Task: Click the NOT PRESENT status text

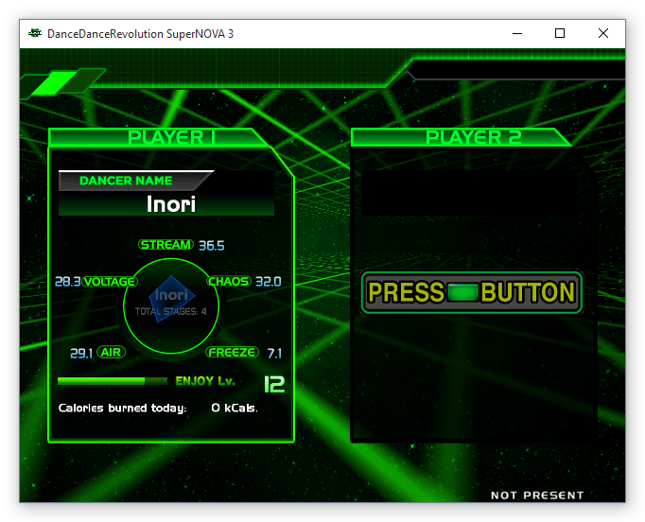Action: [x=537, y=496]
